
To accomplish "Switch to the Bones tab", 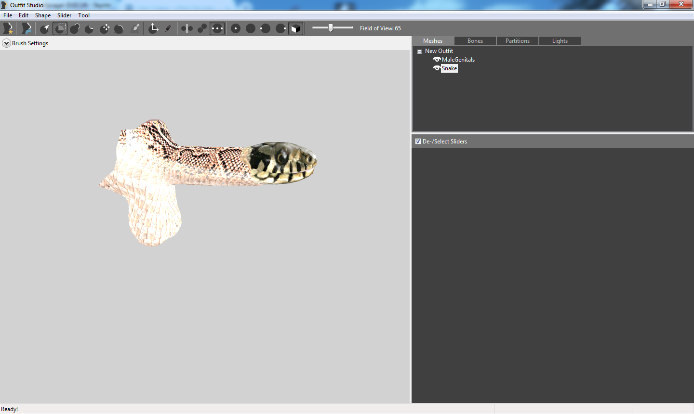I will 475,41.
